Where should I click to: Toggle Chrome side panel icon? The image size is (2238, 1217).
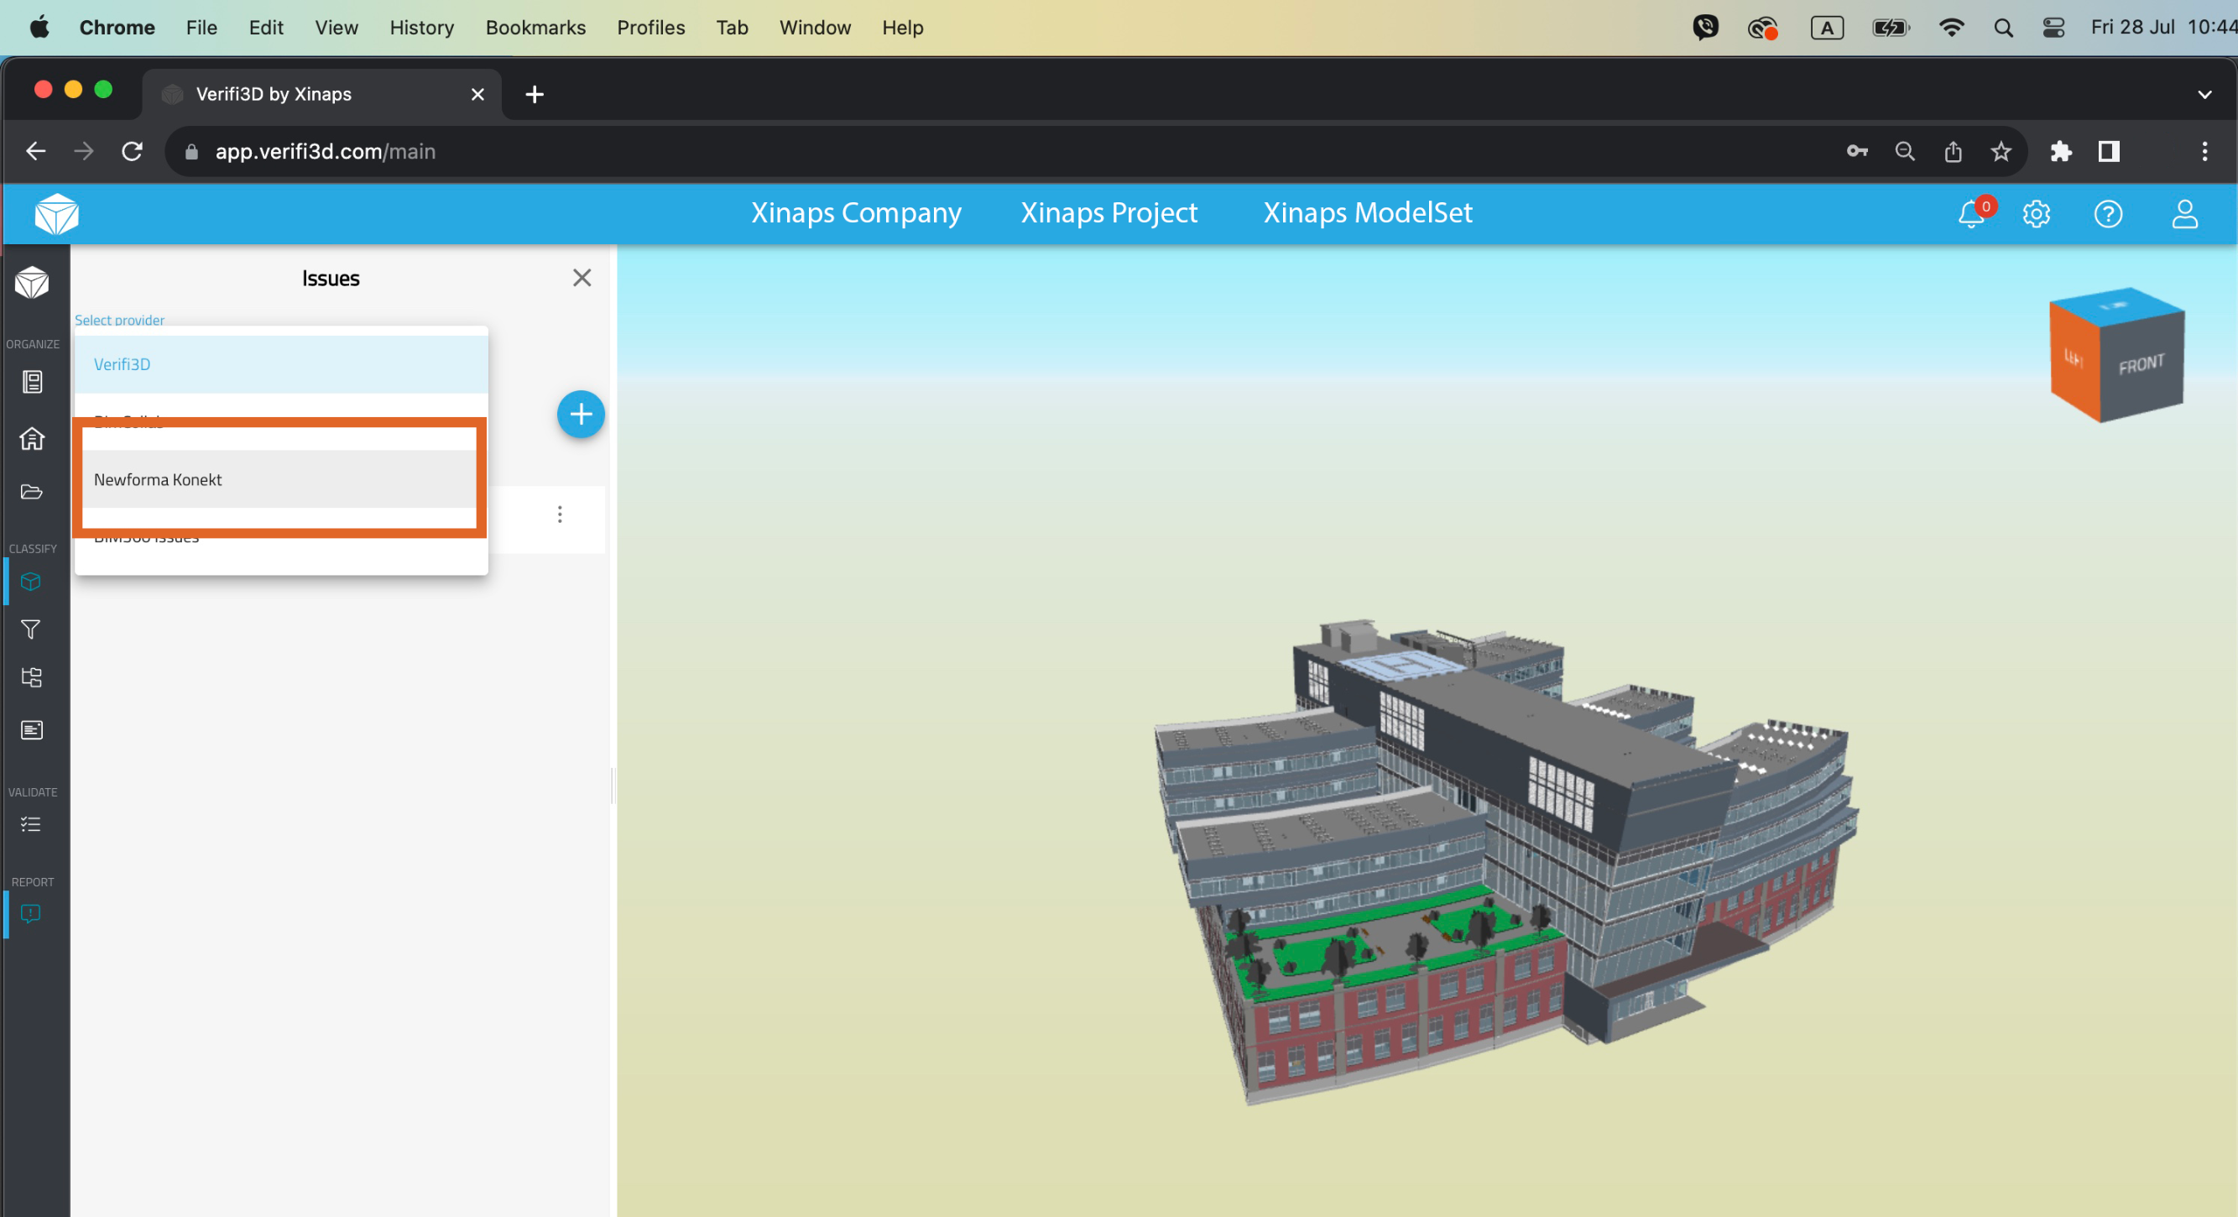(2109, 151)
